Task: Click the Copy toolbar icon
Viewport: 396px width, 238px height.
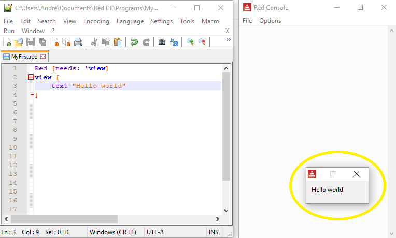Action: coord(106,42)
